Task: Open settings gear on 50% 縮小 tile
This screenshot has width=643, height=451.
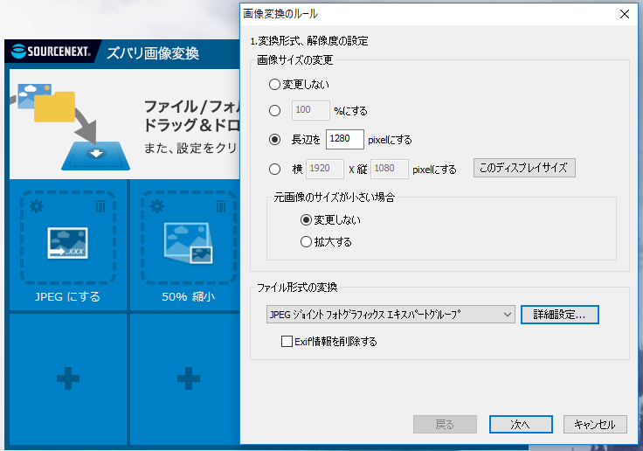Action: coord(157,206)
